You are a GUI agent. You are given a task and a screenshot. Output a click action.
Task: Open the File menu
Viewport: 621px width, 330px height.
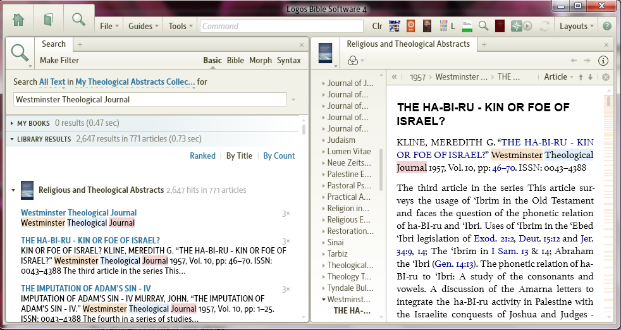click(109, 26)
